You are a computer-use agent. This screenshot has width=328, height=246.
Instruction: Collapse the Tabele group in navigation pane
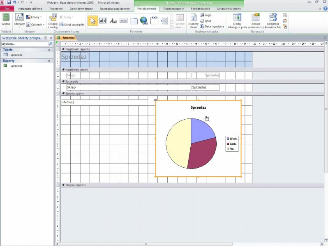[x=49, y=50]
